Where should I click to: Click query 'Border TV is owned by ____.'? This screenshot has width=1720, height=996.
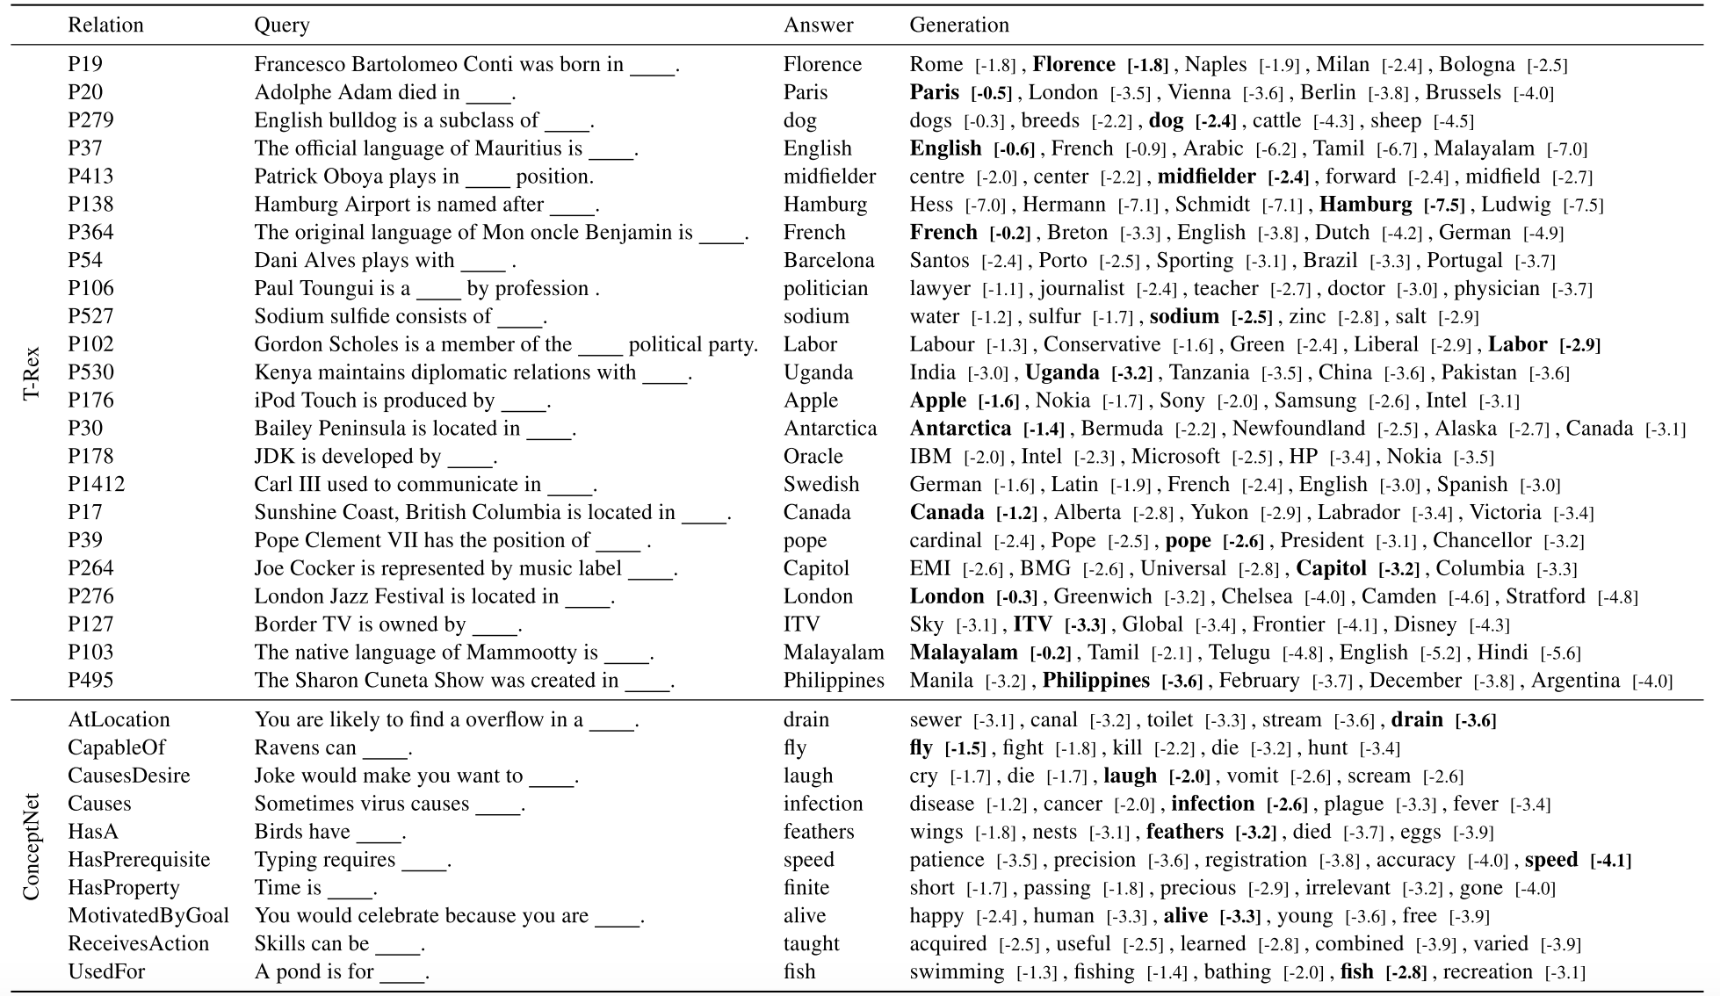(388, 624)
